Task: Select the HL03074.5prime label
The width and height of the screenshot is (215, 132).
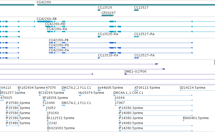Action: [91, 93]
